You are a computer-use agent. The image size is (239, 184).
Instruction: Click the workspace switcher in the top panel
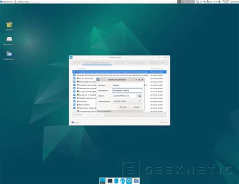[x=186, y=2]
